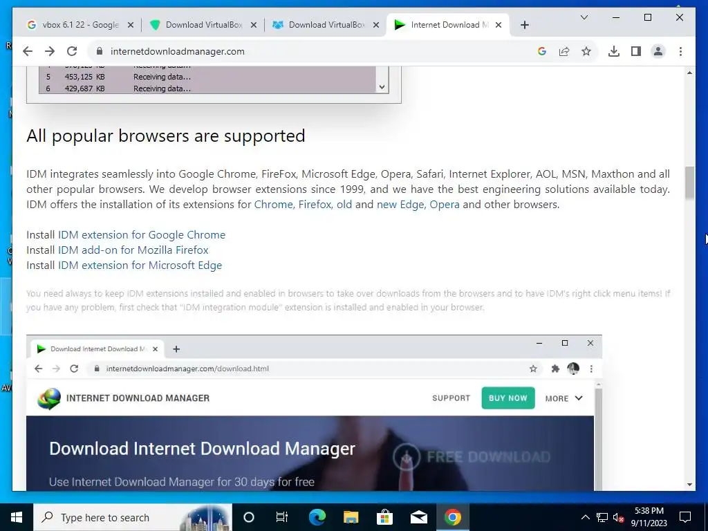Open the Firefox link in paragraph
The height and width of the screenshot is (531, 708).
pyautogui.click(x=315, y=205)
